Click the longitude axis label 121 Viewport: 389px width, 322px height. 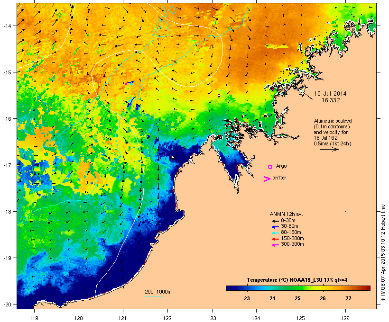tap(123, 318)
